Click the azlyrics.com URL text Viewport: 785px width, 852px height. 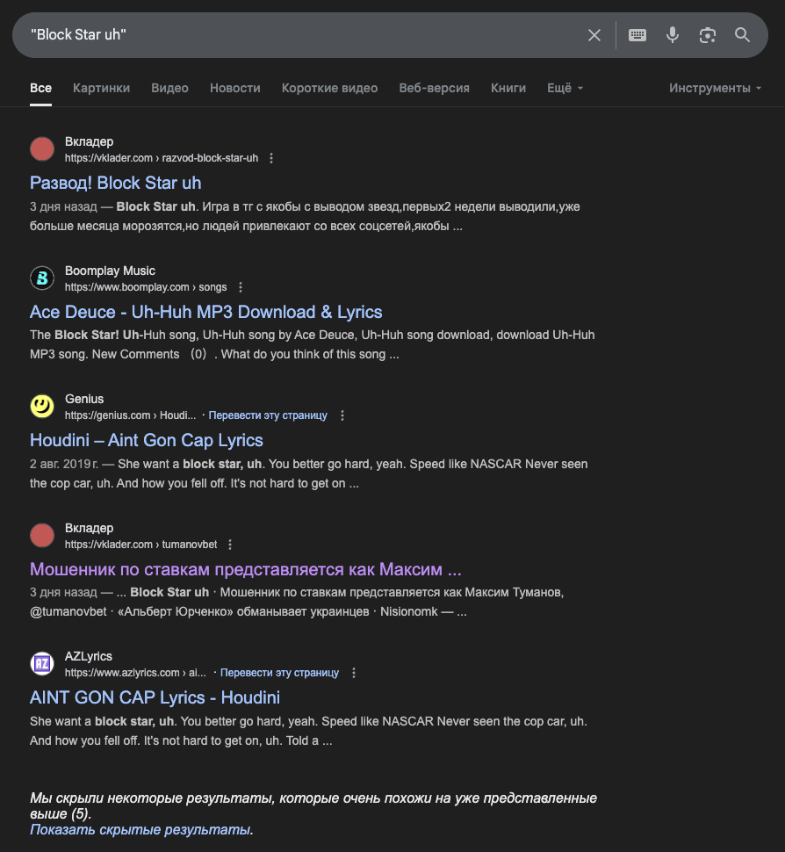tap(135, 673)
